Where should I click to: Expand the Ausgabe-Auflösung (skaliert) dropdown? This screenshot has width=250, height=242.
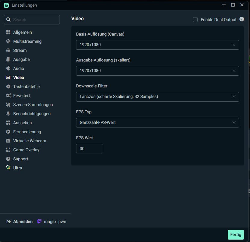point(157,71)
